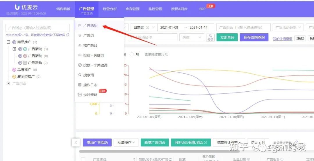The image size is (314, 161).
Task: Click the SP icon next to 商品推广
Action: [14, 42]
